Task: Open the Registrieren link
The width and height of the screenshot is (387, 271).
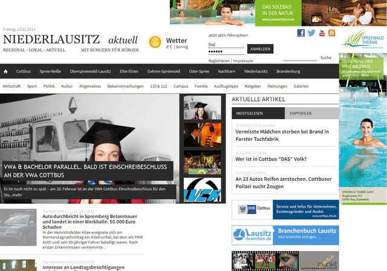Action: click(219, 60)
